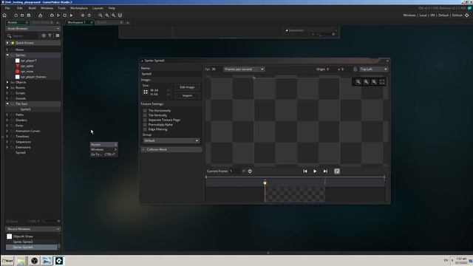Click the Import button
Image resolution: width=473 pixels, height=266 pixels.
pos(187,96)
